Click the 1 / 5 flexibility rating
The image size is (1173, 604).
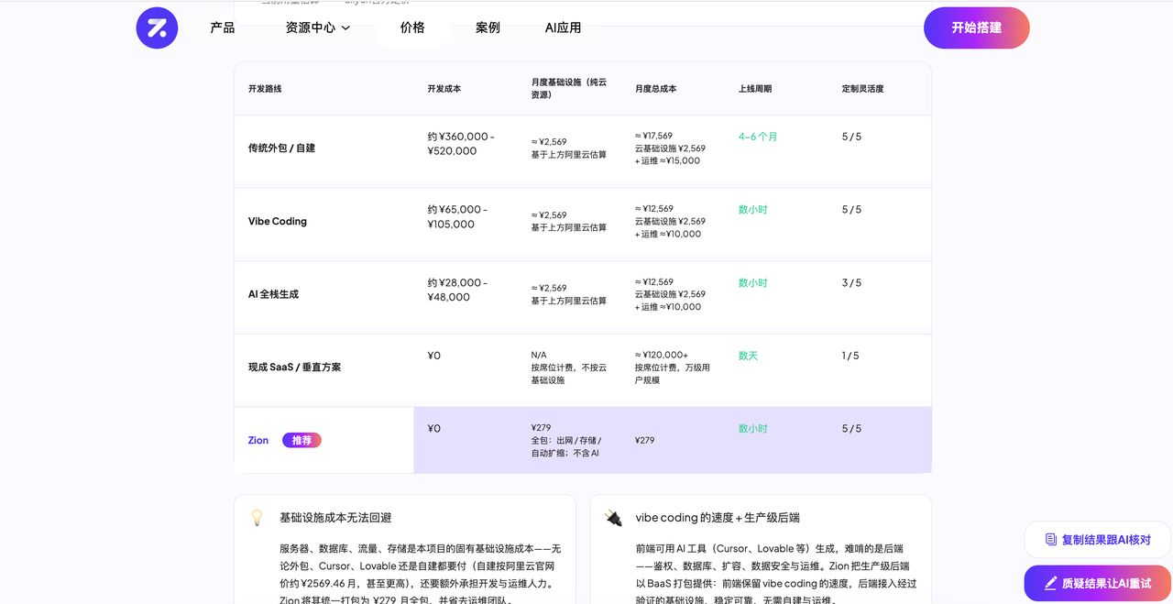[x=851, y=356]
